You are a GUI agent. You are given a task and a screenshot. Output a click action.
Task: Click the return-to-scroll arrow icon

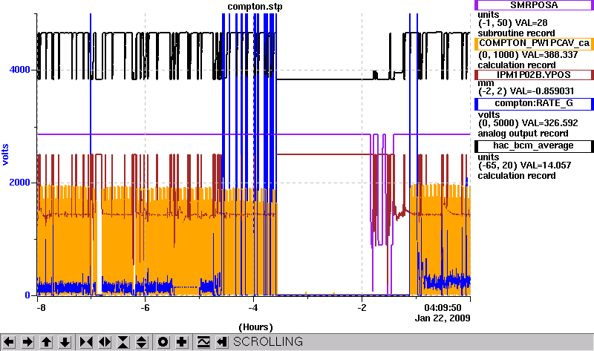(x=221, y=342)
